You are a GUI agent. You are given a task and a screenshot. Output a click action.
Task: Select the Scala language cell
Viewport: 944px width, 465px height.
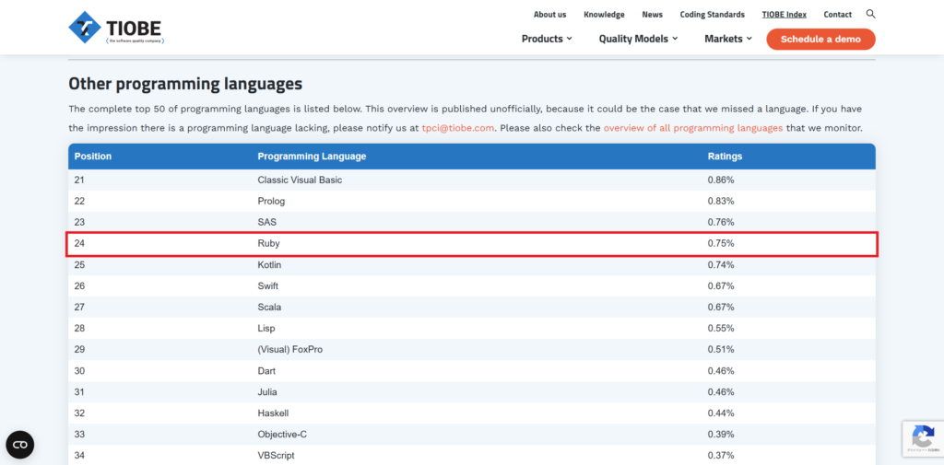pos(269,308)
